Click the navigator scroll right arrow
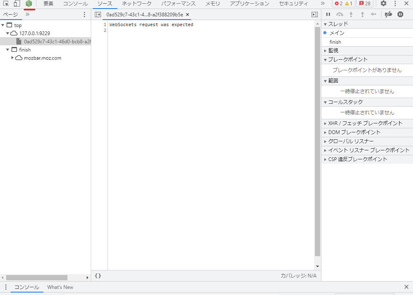Viewport: 413px width, 295px height. click(88, 277)
